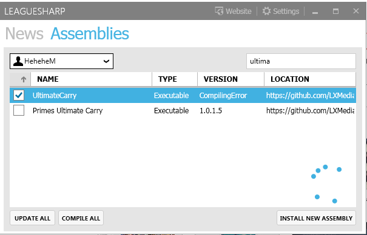Click the UltimateCarry GitHub location cell
367x235 pixels.
tap(310, 96)
